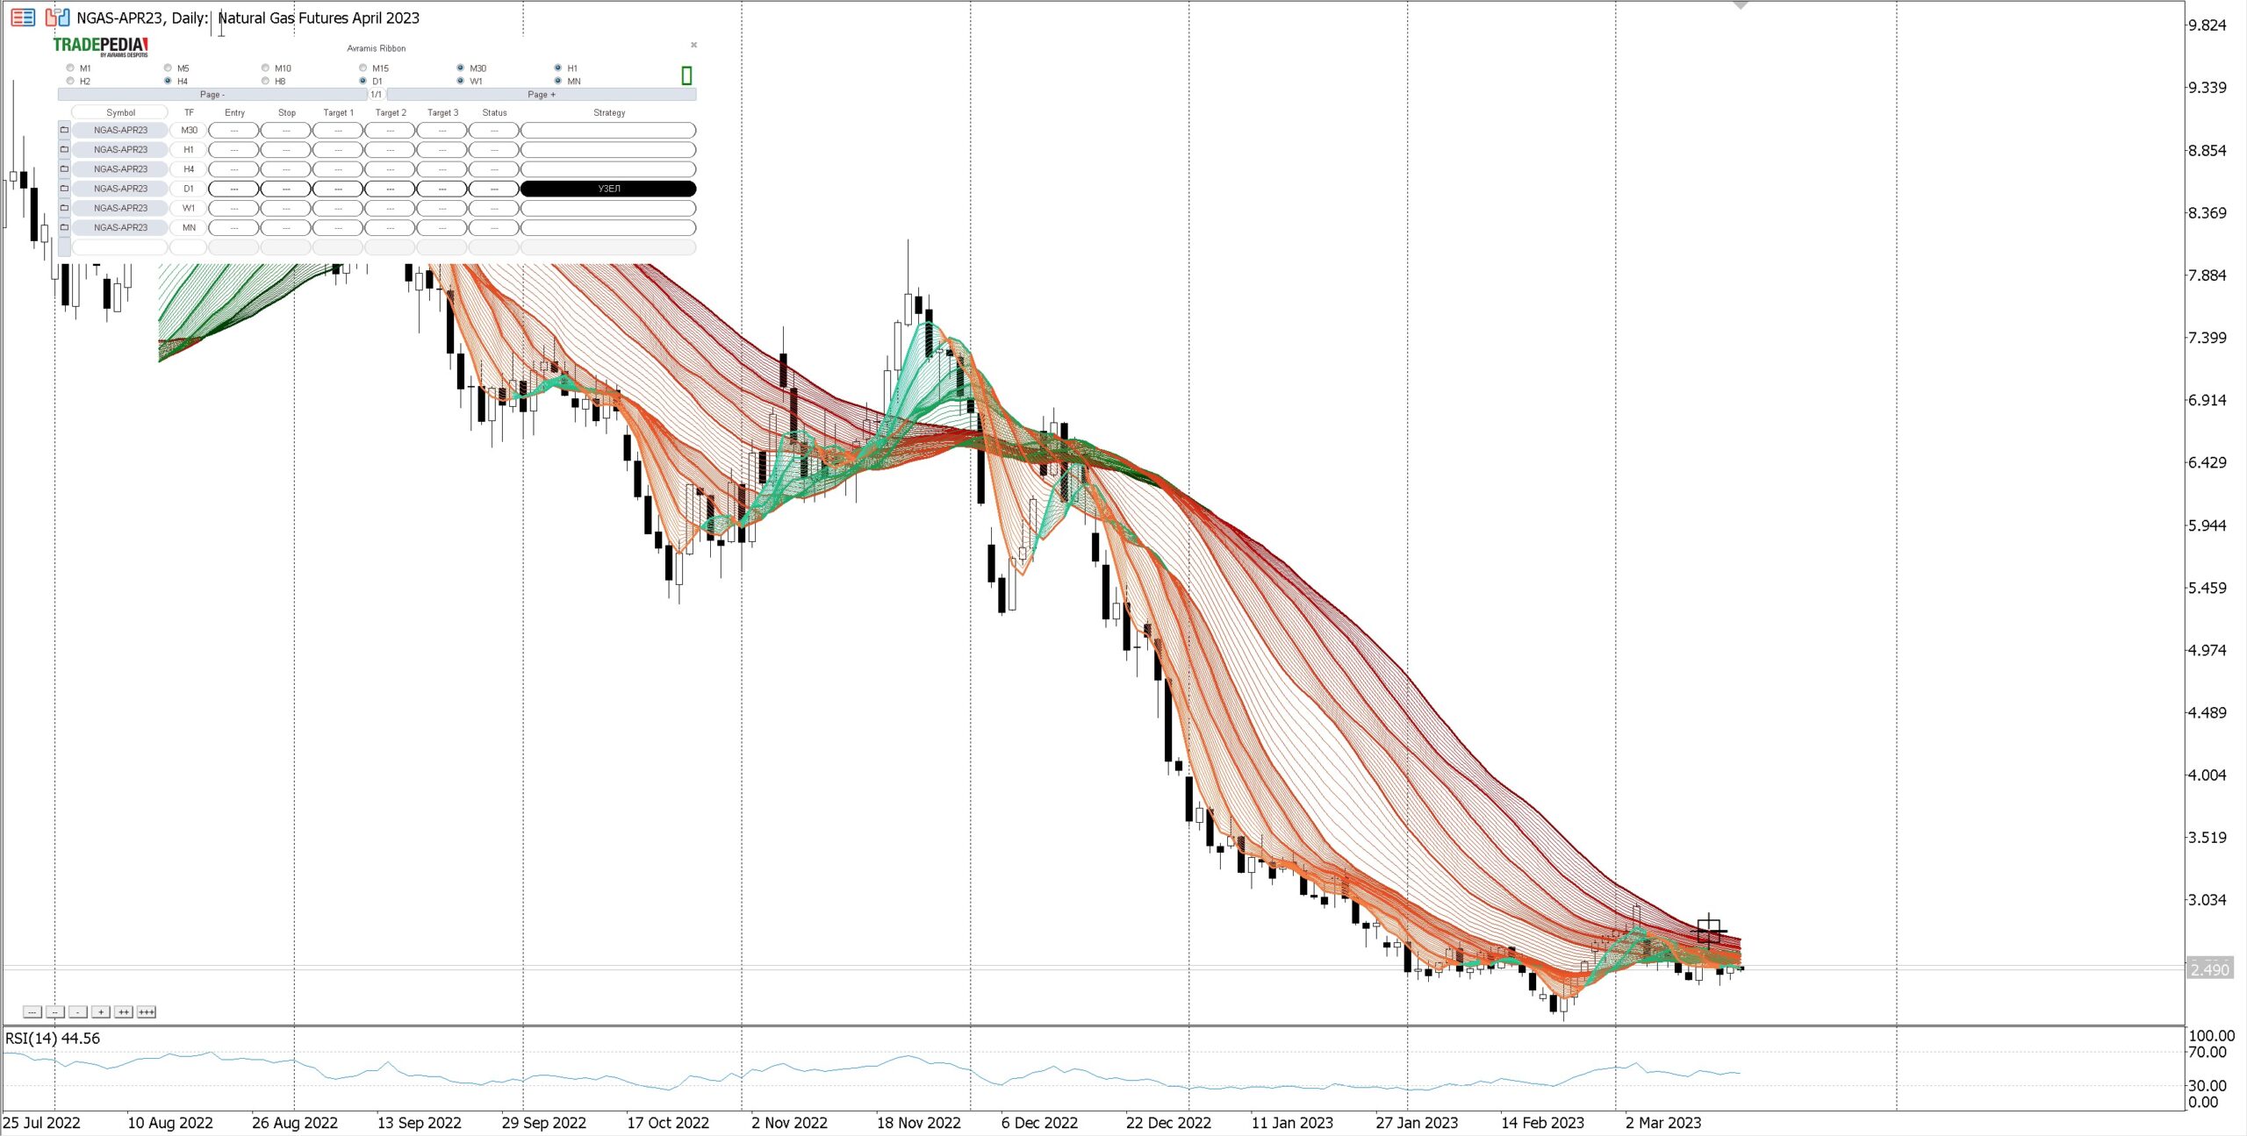Close the Avramis Ribbon panel
2247x1136 pixels.
693,45
